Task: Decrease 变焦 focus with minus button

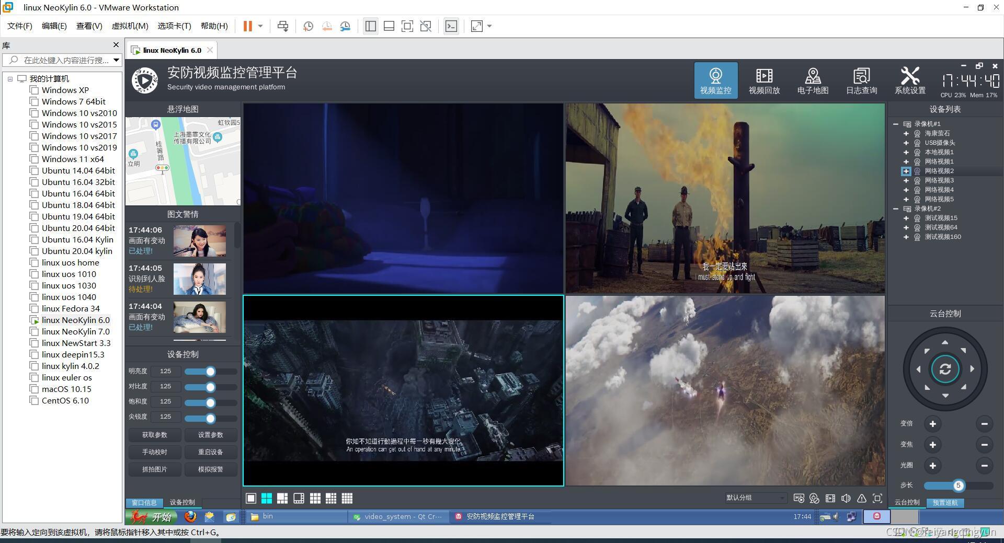Action: pyautogui.click(x=984, y=445)
